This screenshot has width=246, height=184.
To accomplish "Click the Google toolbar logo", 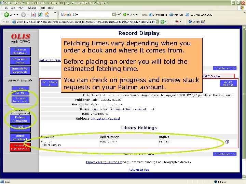I will pyautogui.click(x=66, y=15).
